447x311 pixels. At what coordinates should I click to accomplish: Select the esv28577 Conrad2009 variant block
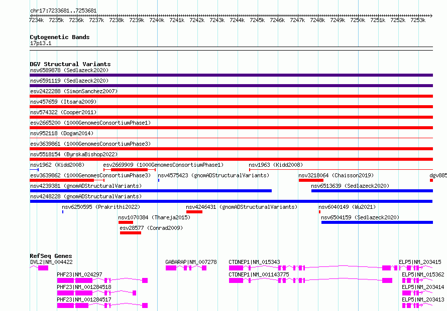tap(131, 233)
